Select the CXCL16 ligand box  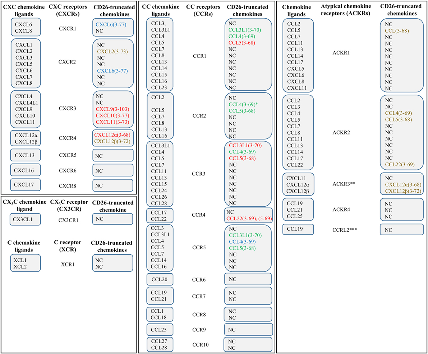point(26,170)
